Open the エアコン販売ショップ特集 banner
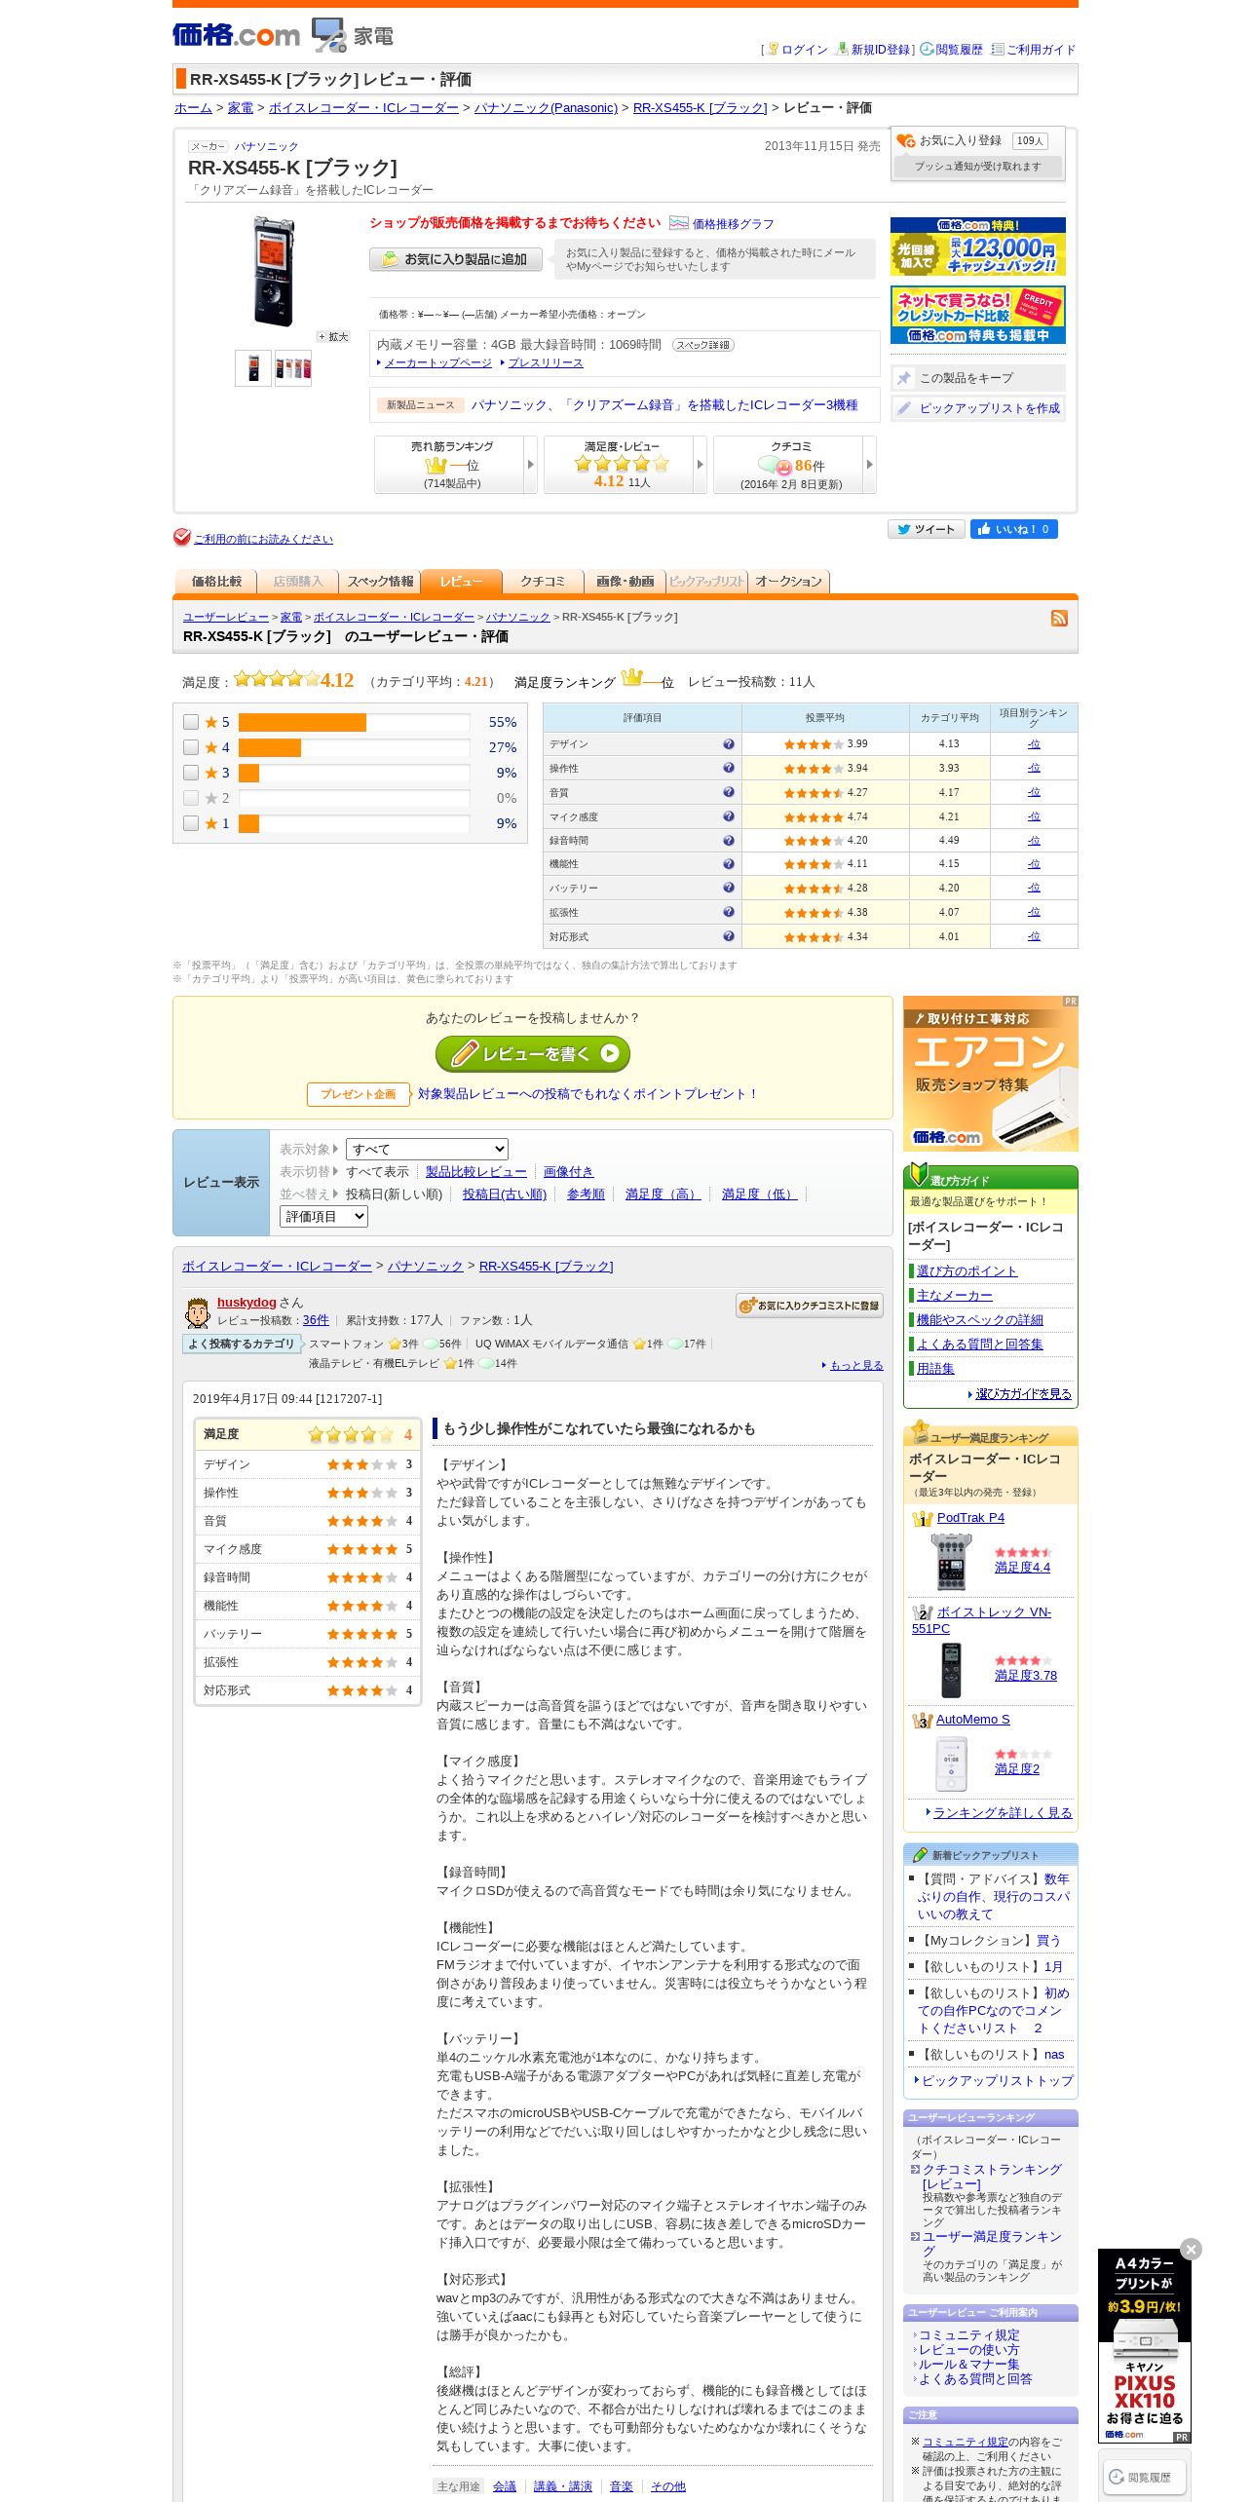Image resolution: width=1251 pixels, height=2502 pixels. 991,1074
